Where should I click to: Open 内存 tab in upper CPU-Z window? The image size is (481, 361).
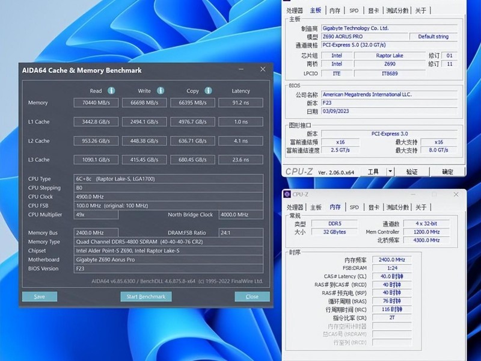pyautogui.click(x=335, y=11)
